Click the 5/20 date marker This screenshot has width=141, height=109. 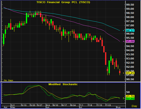[33, 105]
